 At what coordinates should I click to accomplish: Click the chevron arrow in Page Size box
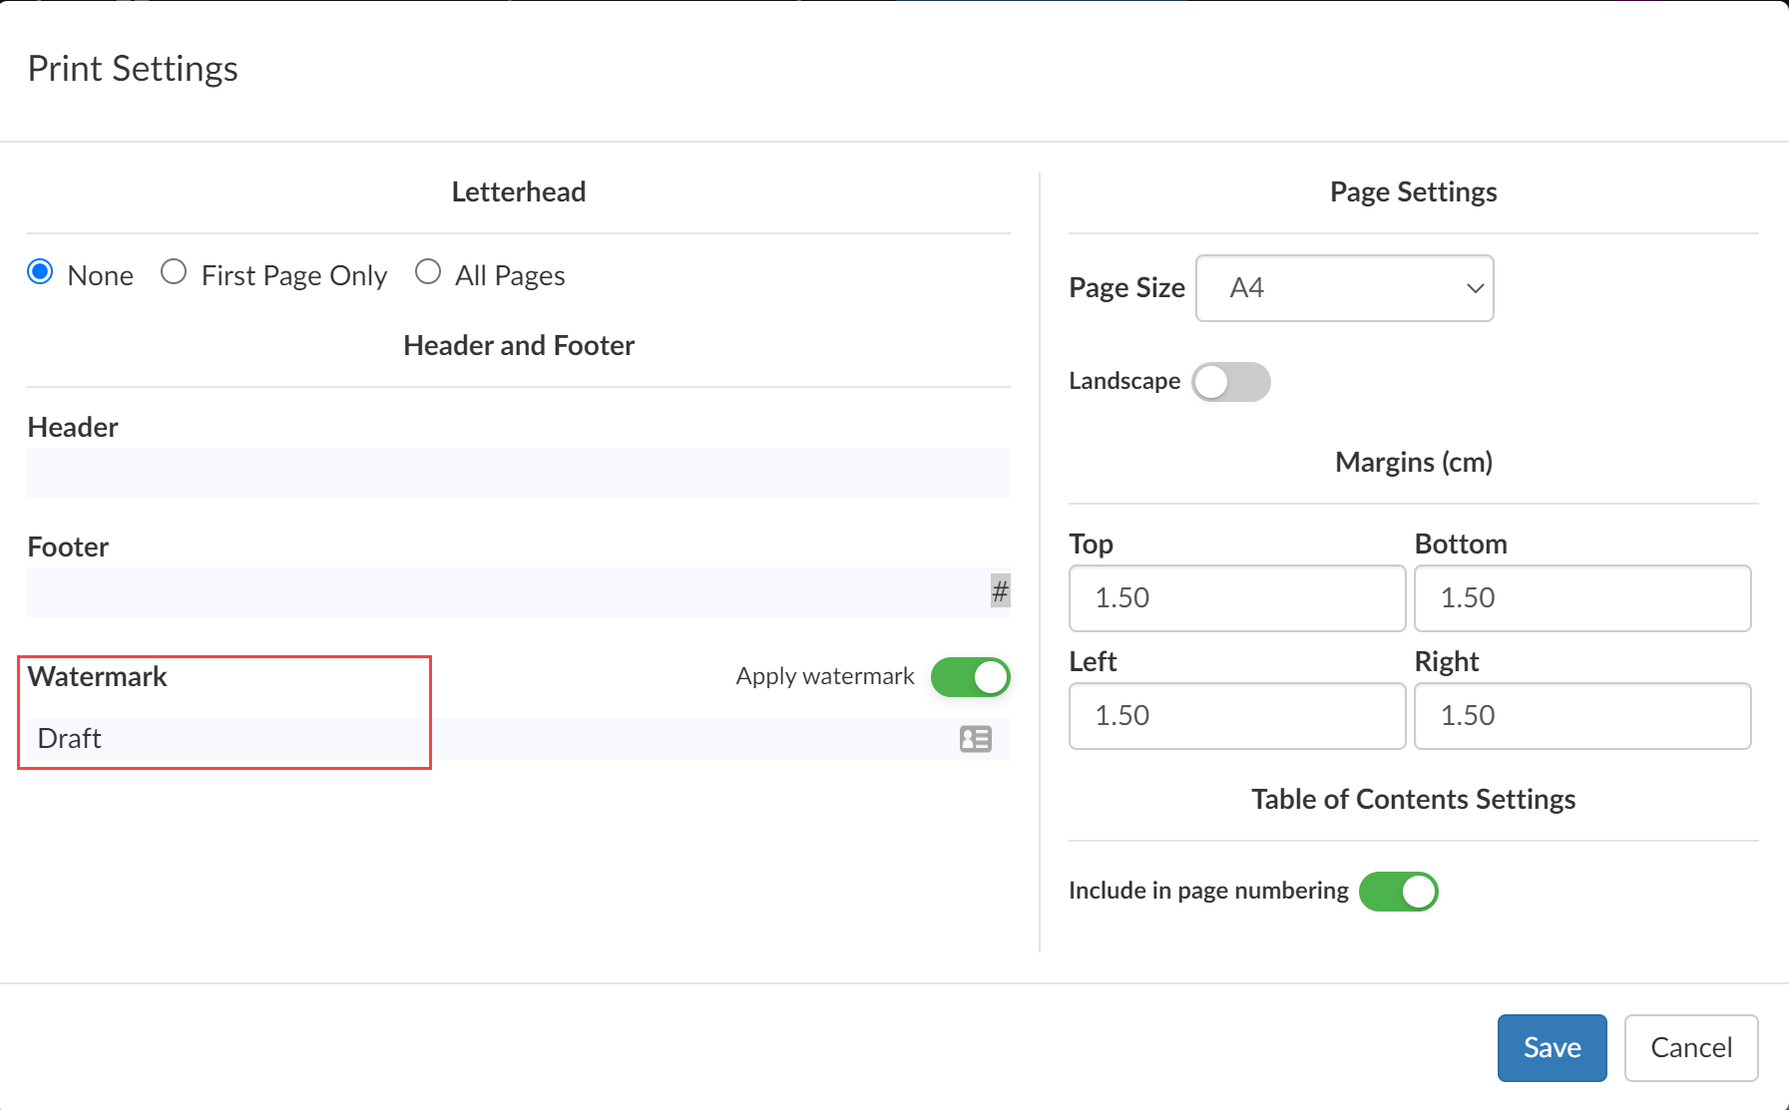pyautogui.click(x=1475, y=288)
